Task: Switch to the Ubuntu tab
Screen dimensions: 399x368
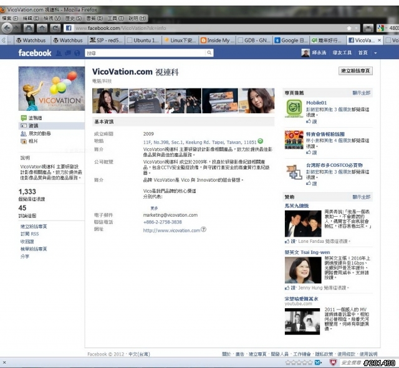Action: (143, 40)
